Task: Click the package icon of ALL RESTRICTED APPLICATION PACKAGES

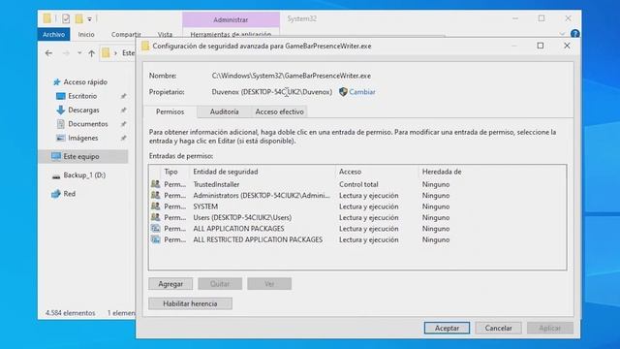Action: (x=155, y=239)
